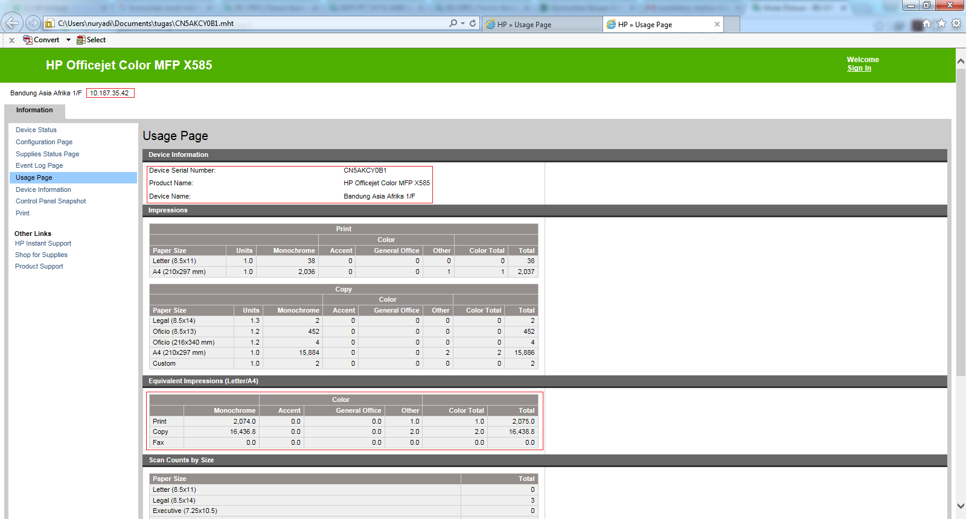Click Scan Counts by Size header
966x519 pixels.
[545, 460]
